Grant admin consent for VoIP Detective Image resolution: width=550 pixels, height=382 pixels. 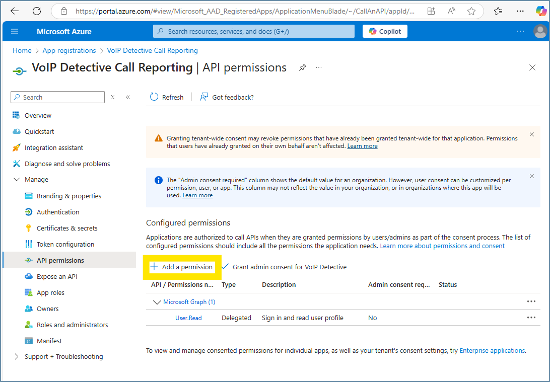pos(284,267)
